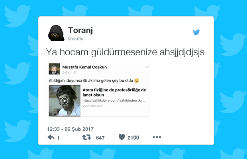Open the 'Atom fiziğine de profesörlüğe' title

[x=114, y=92]
